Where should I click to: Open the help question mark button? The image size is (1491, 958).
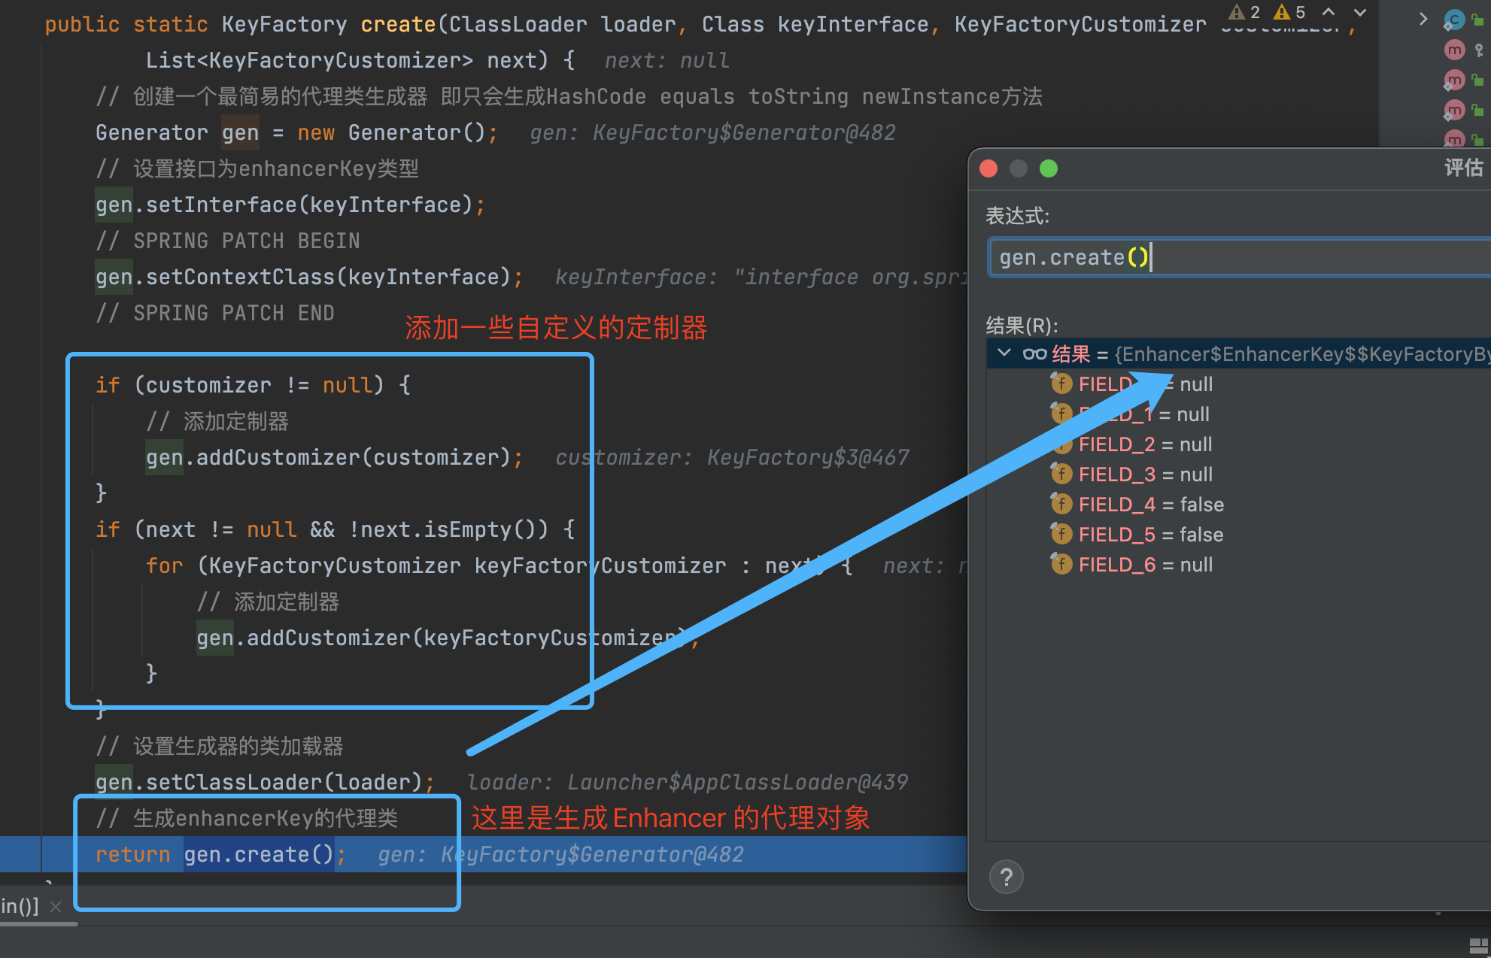tap(1007, 877)
